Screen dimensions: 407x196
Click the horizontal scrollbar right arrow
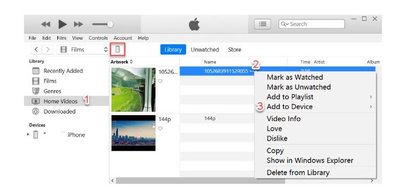point(372,181)
